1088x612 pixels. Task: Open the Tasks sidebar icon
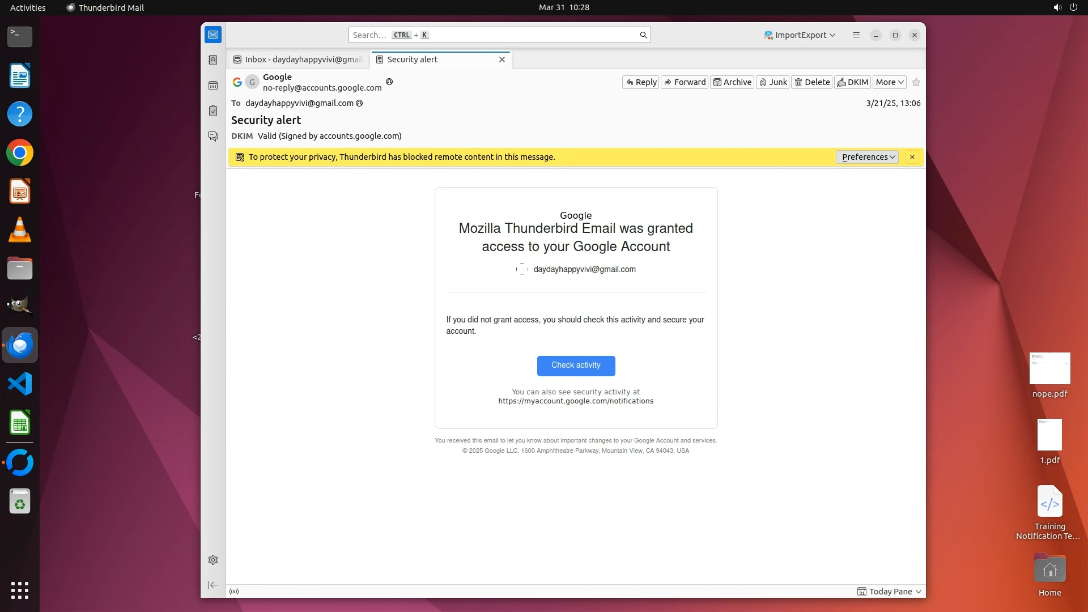click(x=213, y=111)
